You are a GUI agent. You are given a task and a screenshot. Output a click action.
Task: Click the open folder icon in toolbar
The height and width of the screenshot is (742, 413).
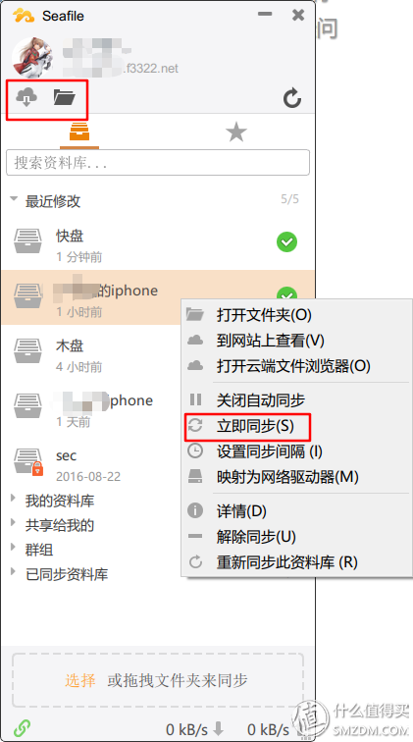point(65,97)
